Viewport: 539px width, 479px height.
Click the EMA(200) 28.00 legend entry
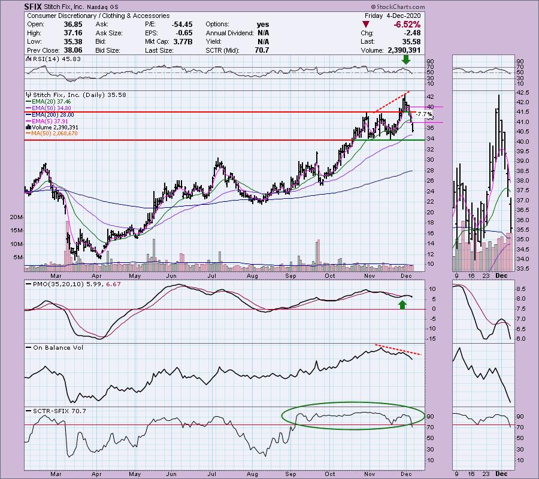pos(52,115)
